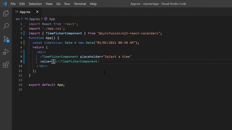
Task: Open the Go menu
Action: coord(58,4)
